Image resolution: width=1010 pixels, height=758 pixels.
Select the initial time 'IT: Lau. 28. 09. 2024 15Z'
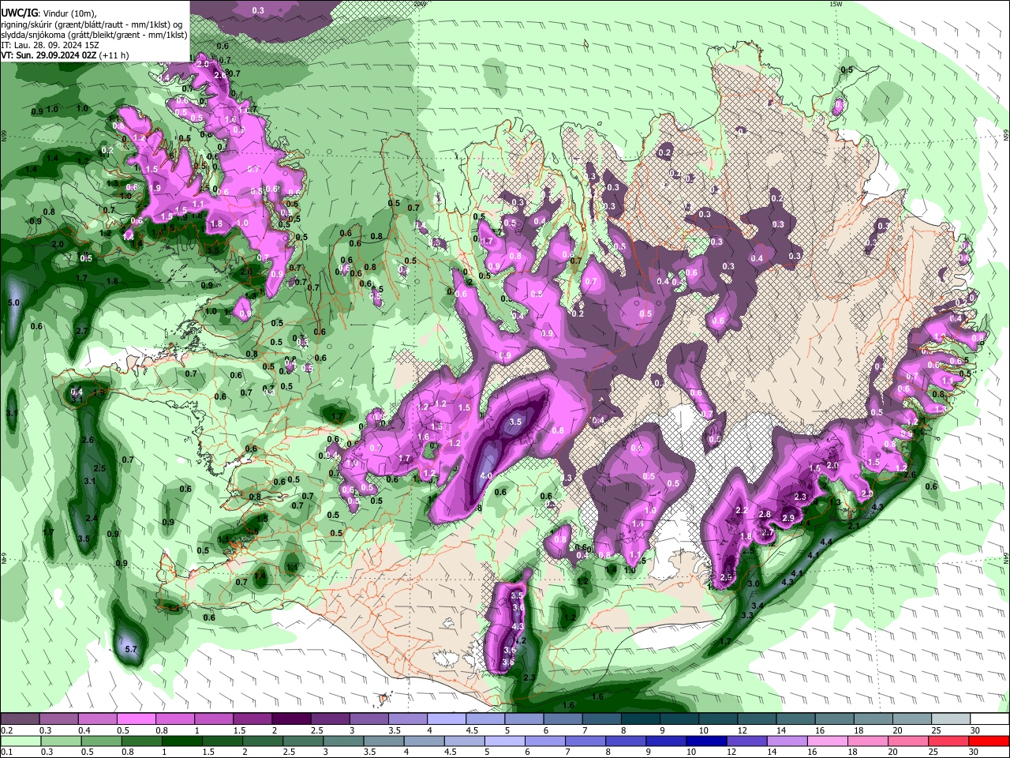point(50,45)
